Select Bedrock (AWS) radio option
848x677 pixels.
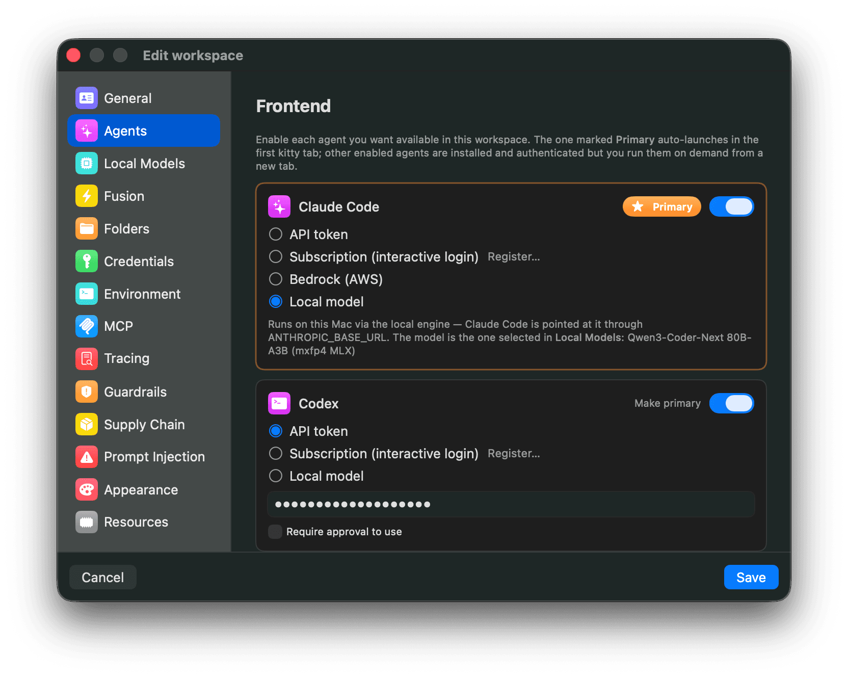pos(276,279)
